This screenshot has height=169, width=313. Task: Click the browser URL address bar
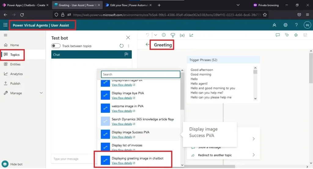(167, 15)
